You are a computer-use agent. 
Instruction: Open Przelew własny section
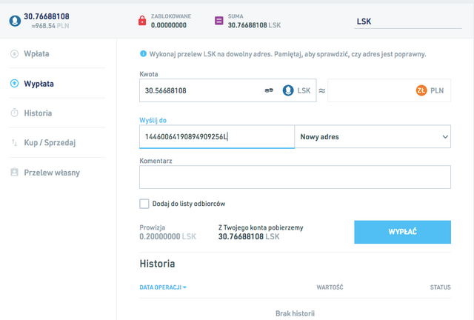pyautogui.click(x=52, y=173)
